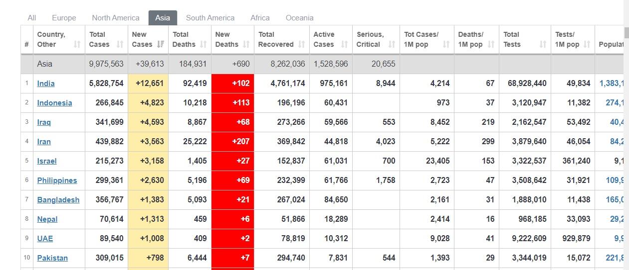Sort by Deaths/1M pop arrows
This screenshot has width=629, height=270.
491,44
